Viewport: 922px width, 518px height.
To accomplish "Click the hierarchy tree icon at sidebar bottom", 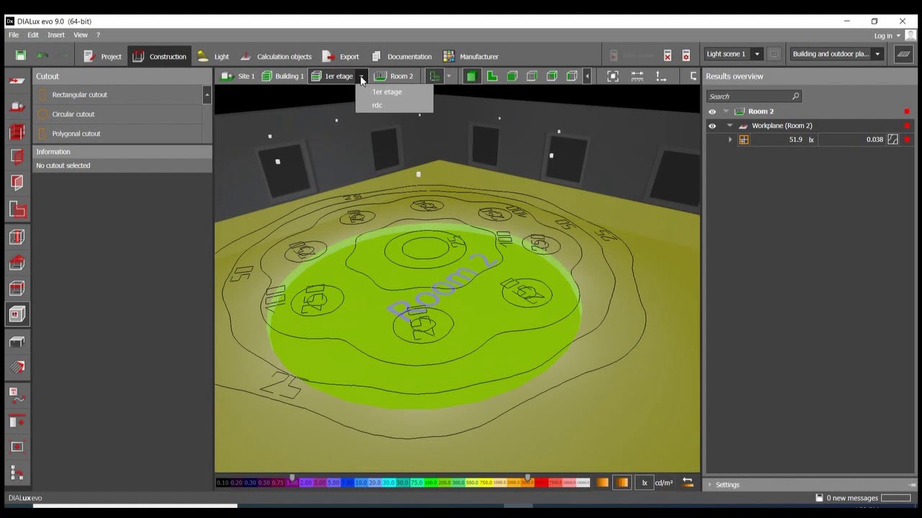I will coord(17,473).
